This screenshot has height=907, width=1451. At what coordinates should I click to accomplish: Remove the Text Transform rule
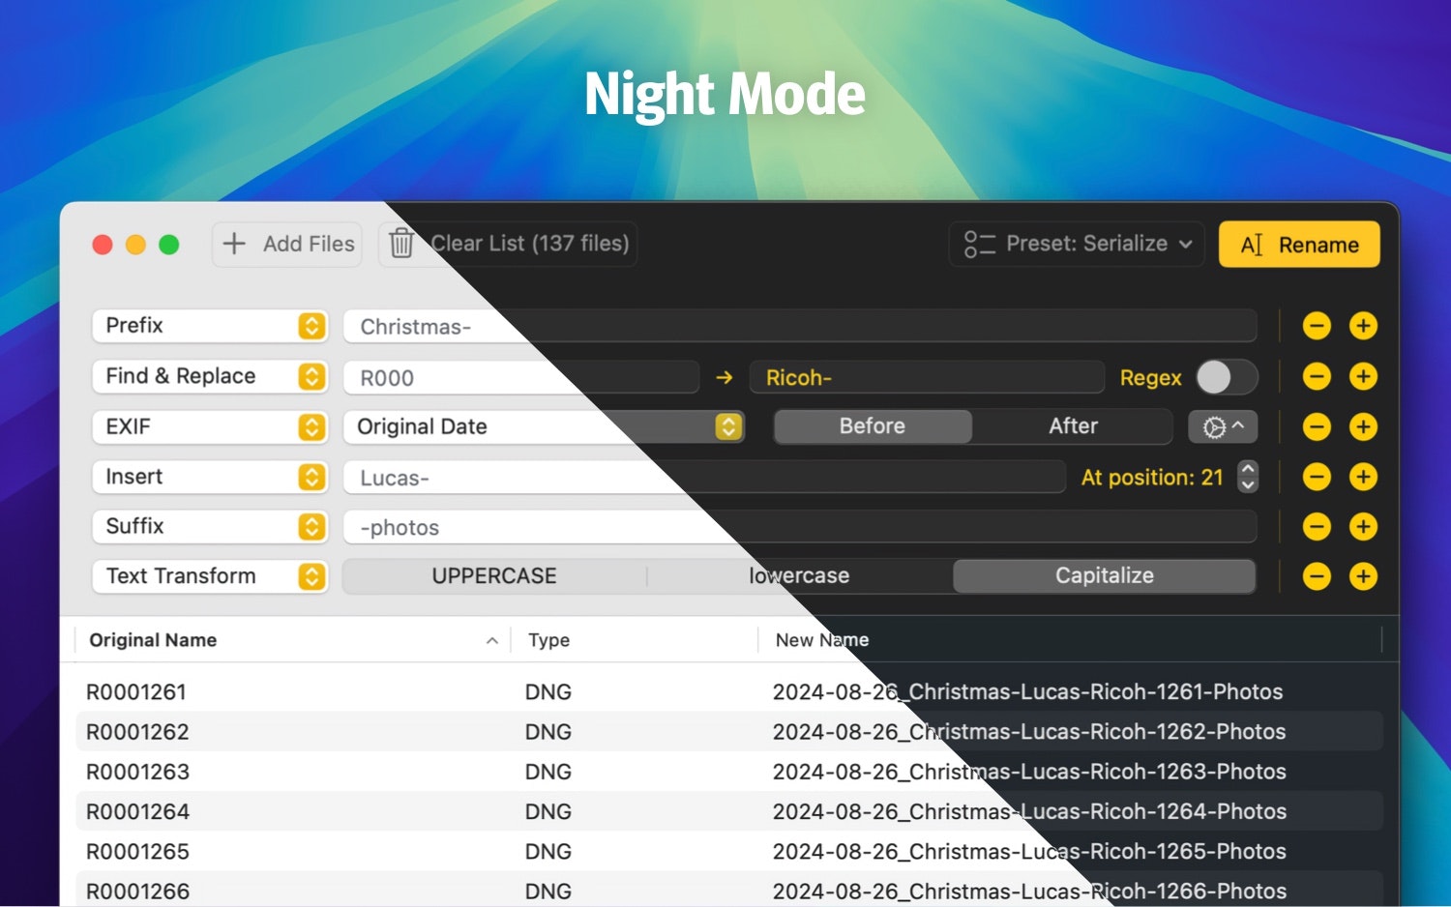point(1317,577)
